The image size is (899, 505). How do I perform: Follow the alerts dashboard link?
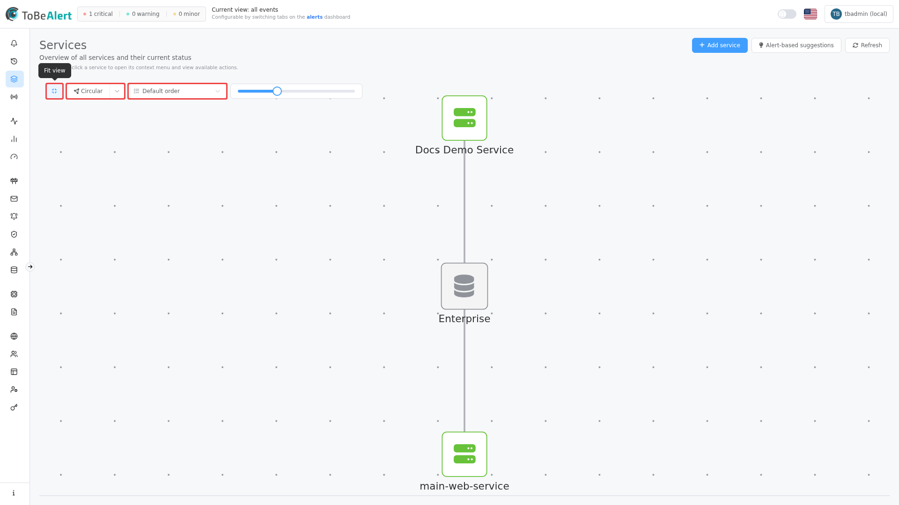click(x=315, y=17)
